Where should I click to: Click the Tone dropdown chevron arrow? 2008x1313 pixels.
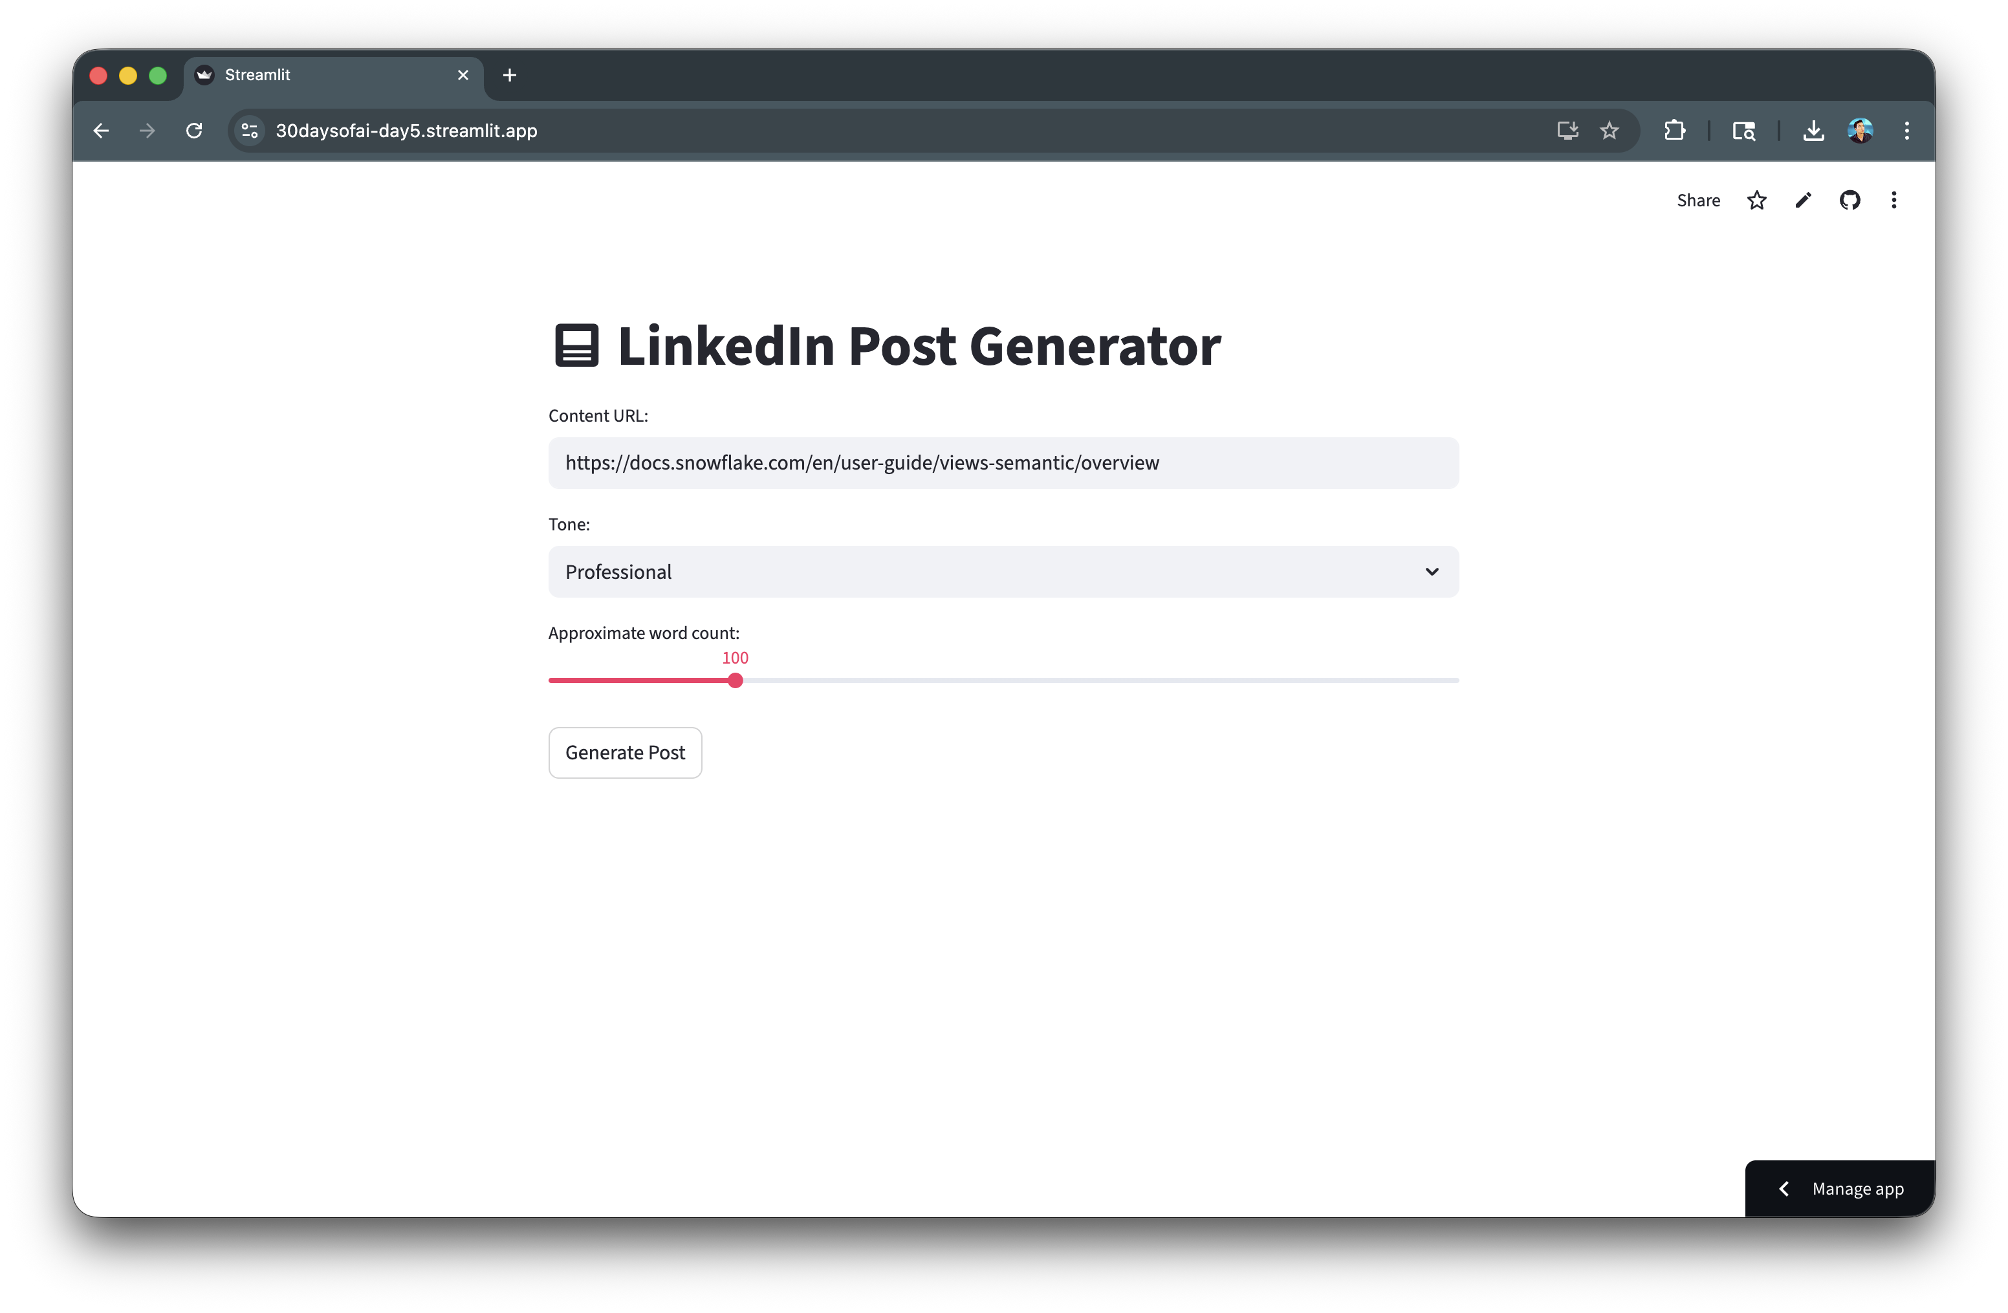point(1432,572)
